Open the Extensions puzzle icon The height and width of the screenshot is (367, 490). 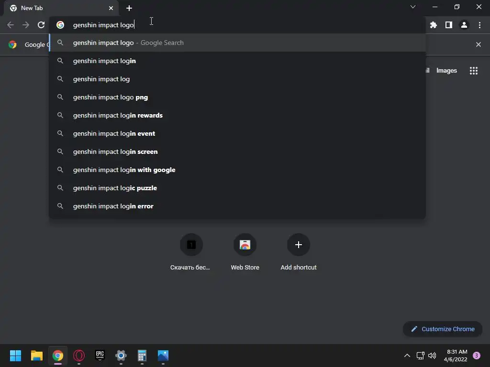(434, 25)
